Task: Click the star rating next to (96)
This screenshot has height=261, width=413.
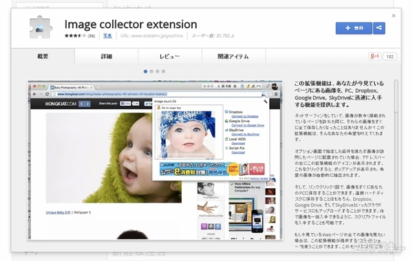Action: [x=75, y=36]
